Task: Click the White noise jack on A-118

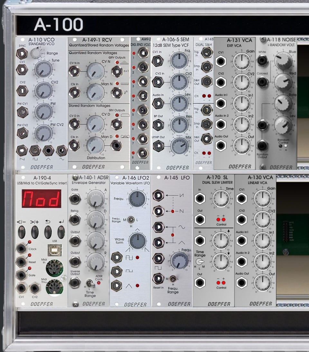Action: [x=262, y=61]
